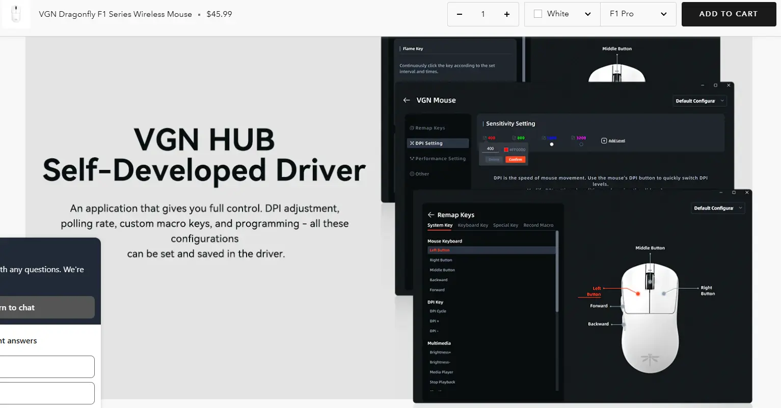
Task: Click the partly visible 'to chat' button
Action: point(47,307)
